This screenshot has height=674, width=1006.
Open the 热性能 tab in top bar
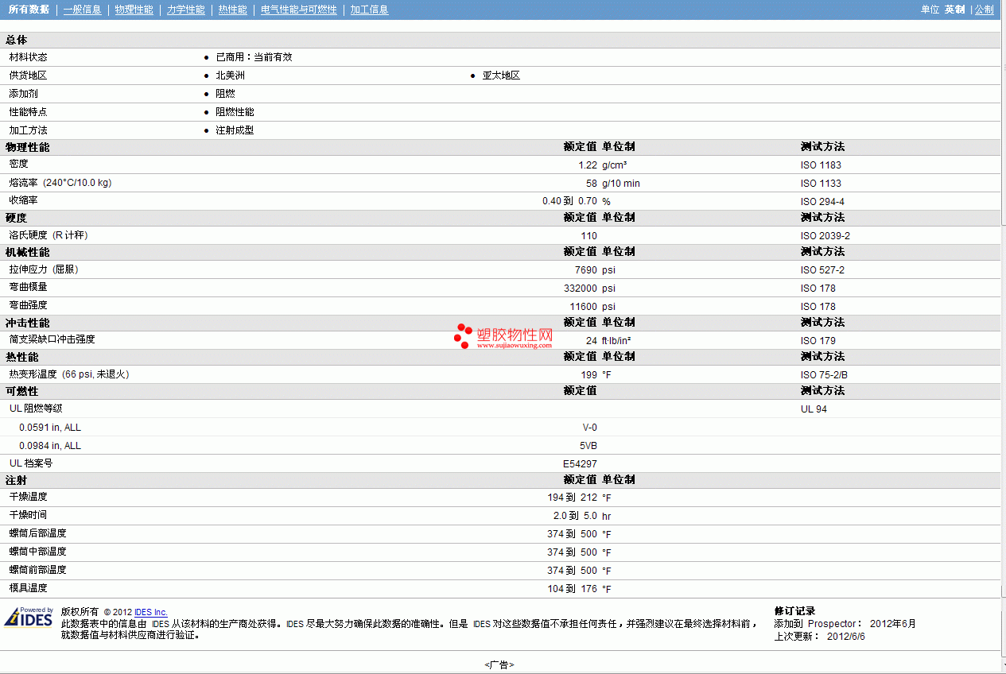click(232, 10)
